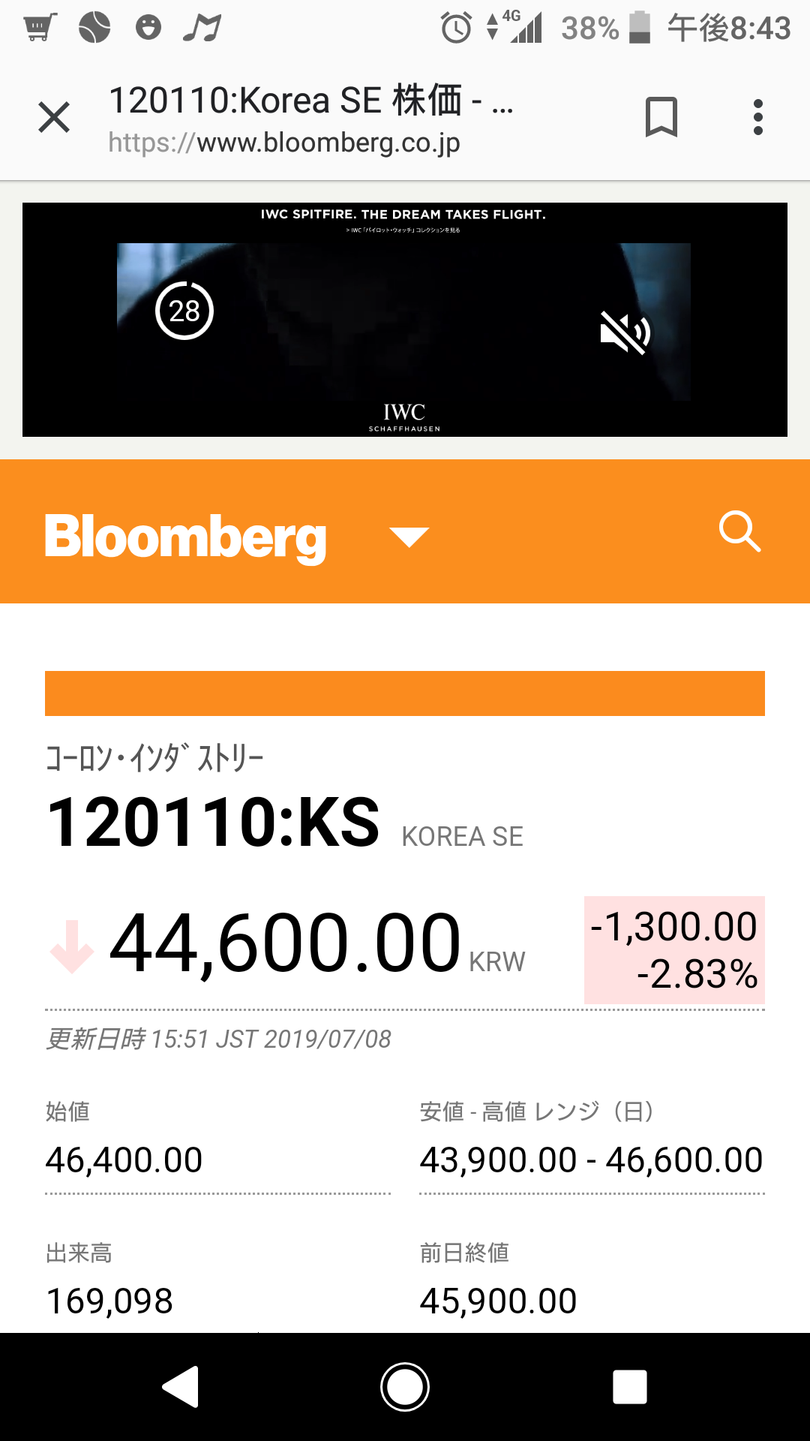The height and width of the screenshot is (1441, 810).
Task: Tap the alarm clock status icon
Action: pos(456,29)
